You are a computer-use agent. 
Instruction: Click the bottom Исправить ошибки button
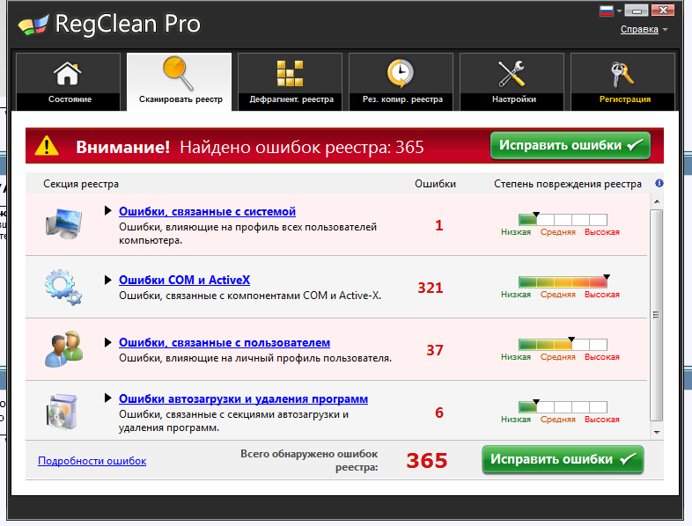[x=563, y=459]
